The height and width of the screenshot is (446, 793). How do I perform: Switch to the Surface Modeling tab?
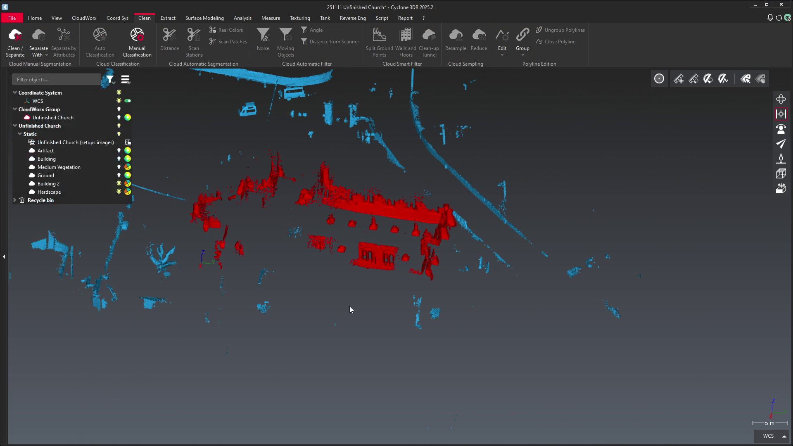click(x=204, y=18)
